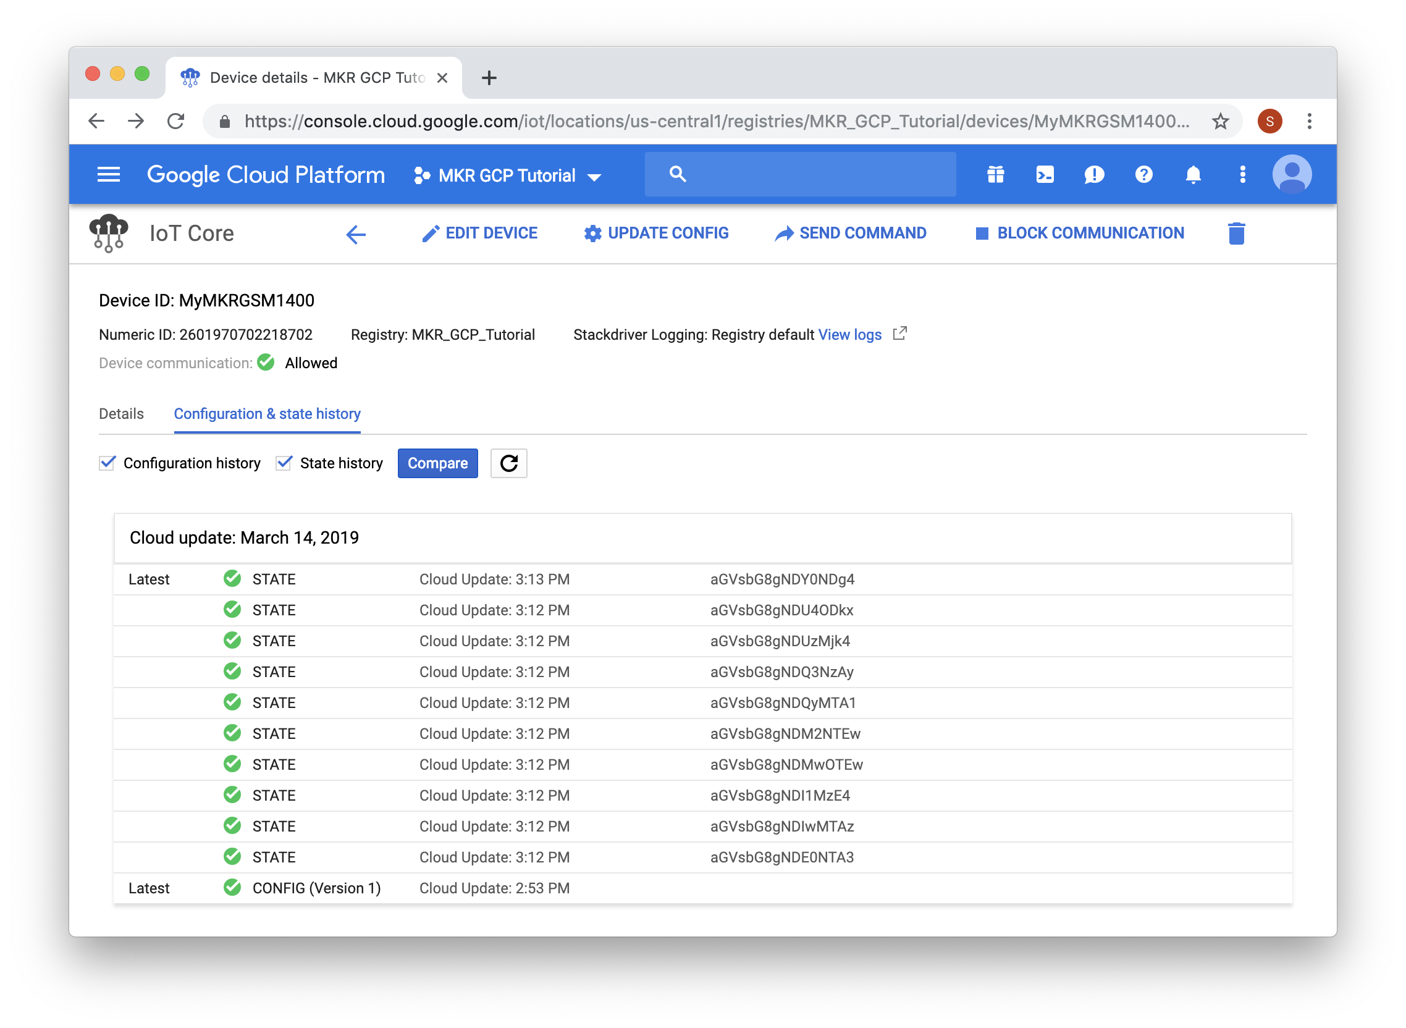The width and height of the screenshot is (1406, 1028).
Task: Open the MKR GCP Tutorial project selector
Action: click(507, 175)
